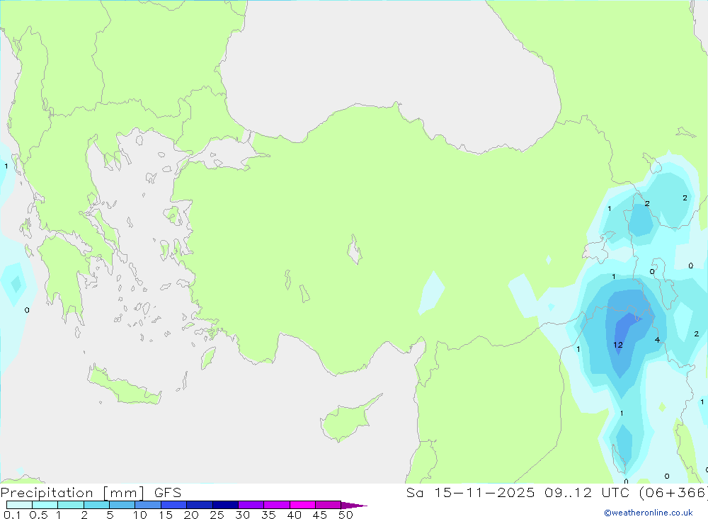
Task: Click the 0.1–0.5 mm lightest cyan legend swatch
Action: pos(19,505)
